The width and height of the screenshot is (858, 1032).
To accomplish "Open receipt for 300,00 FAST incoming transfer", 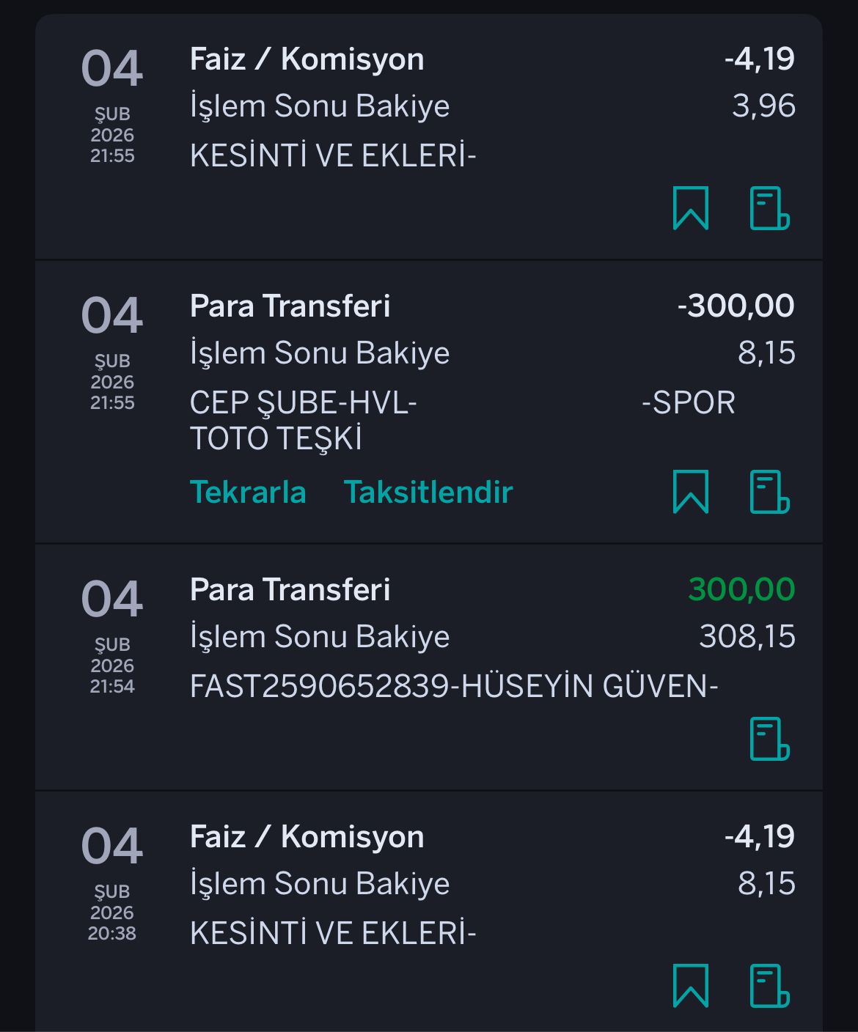I will [769, 739].
